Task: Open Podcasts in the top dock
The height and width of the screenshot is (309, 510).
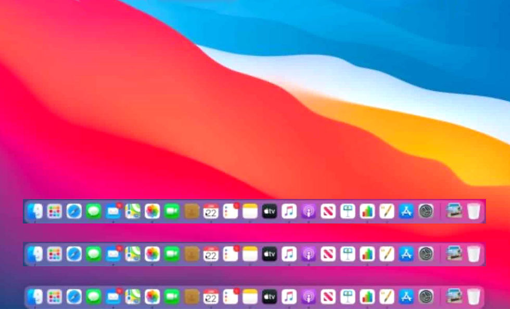Action: pos(309,211)
